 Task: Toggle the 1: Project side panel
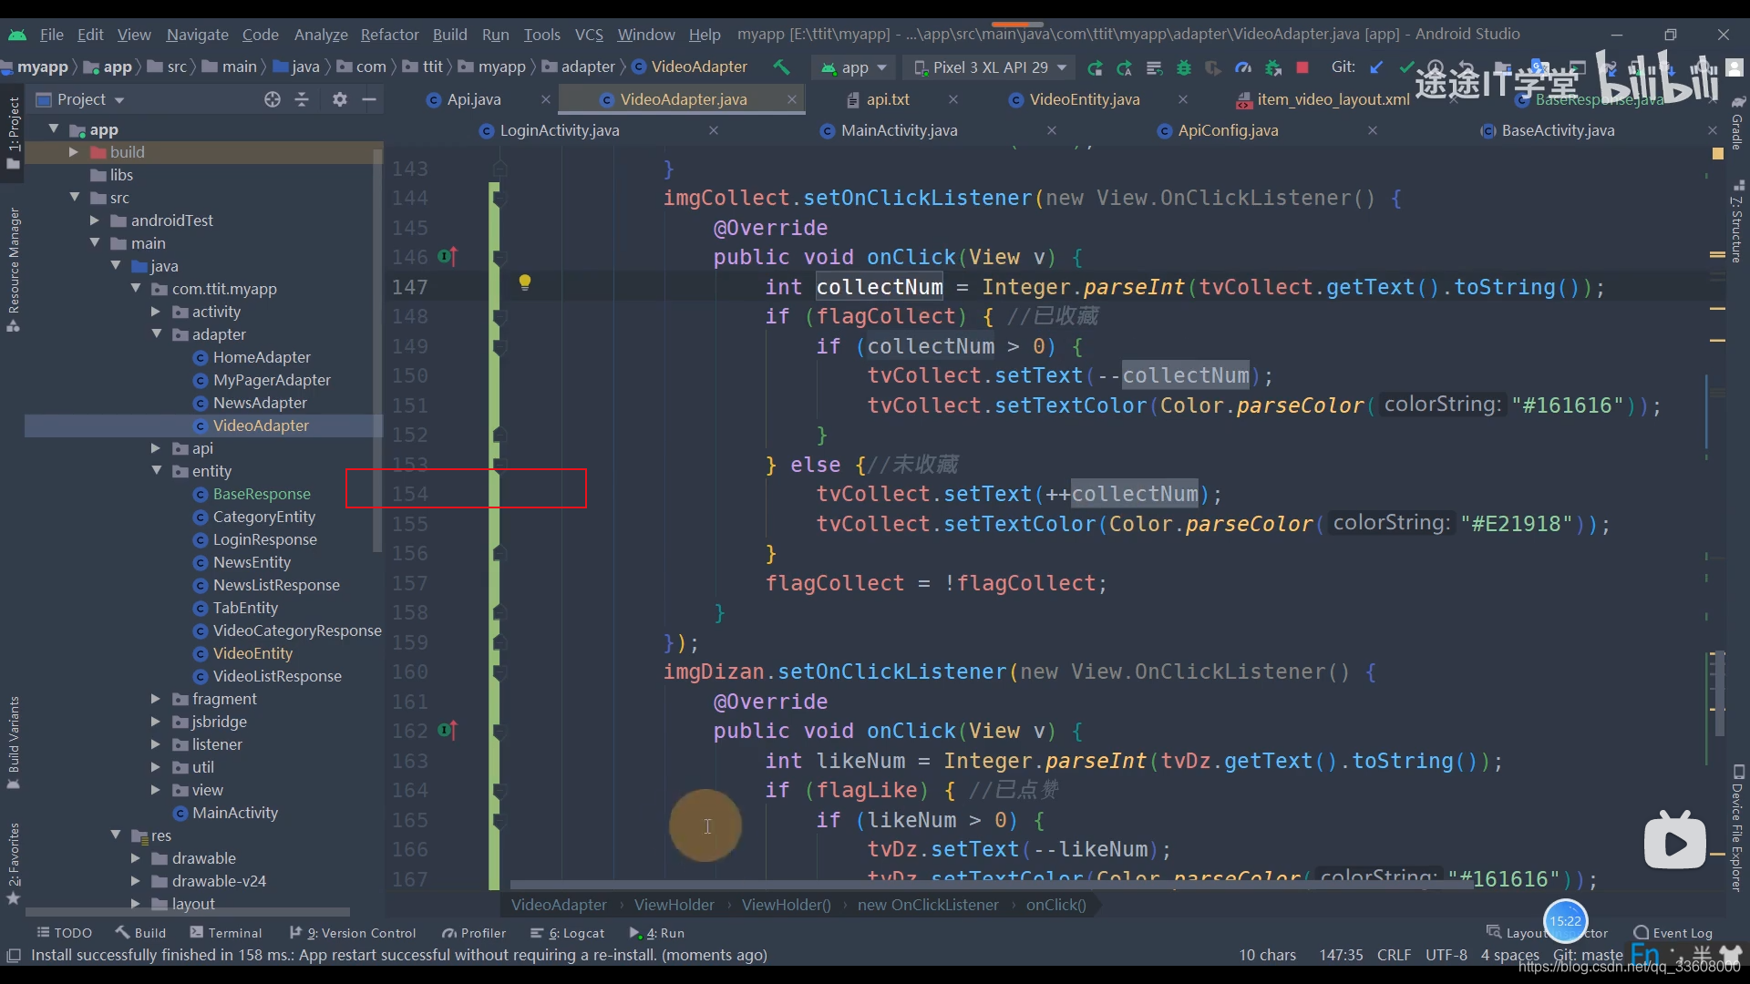point(13,133)
